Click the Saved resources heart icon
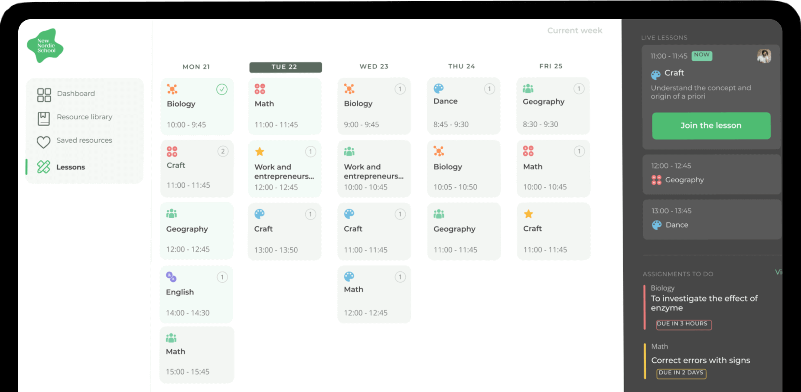 point(44,142)
